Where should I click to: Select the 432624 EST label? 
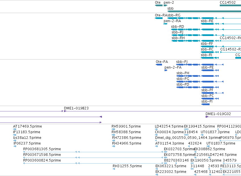[x=195, y=143]
